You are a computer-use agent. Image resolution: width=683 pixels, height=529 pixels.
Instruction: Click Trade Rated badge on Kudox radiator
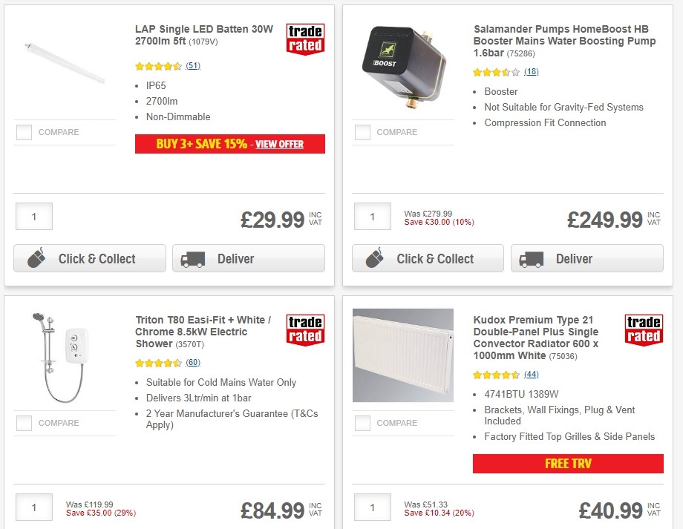(x=643, y=329)
